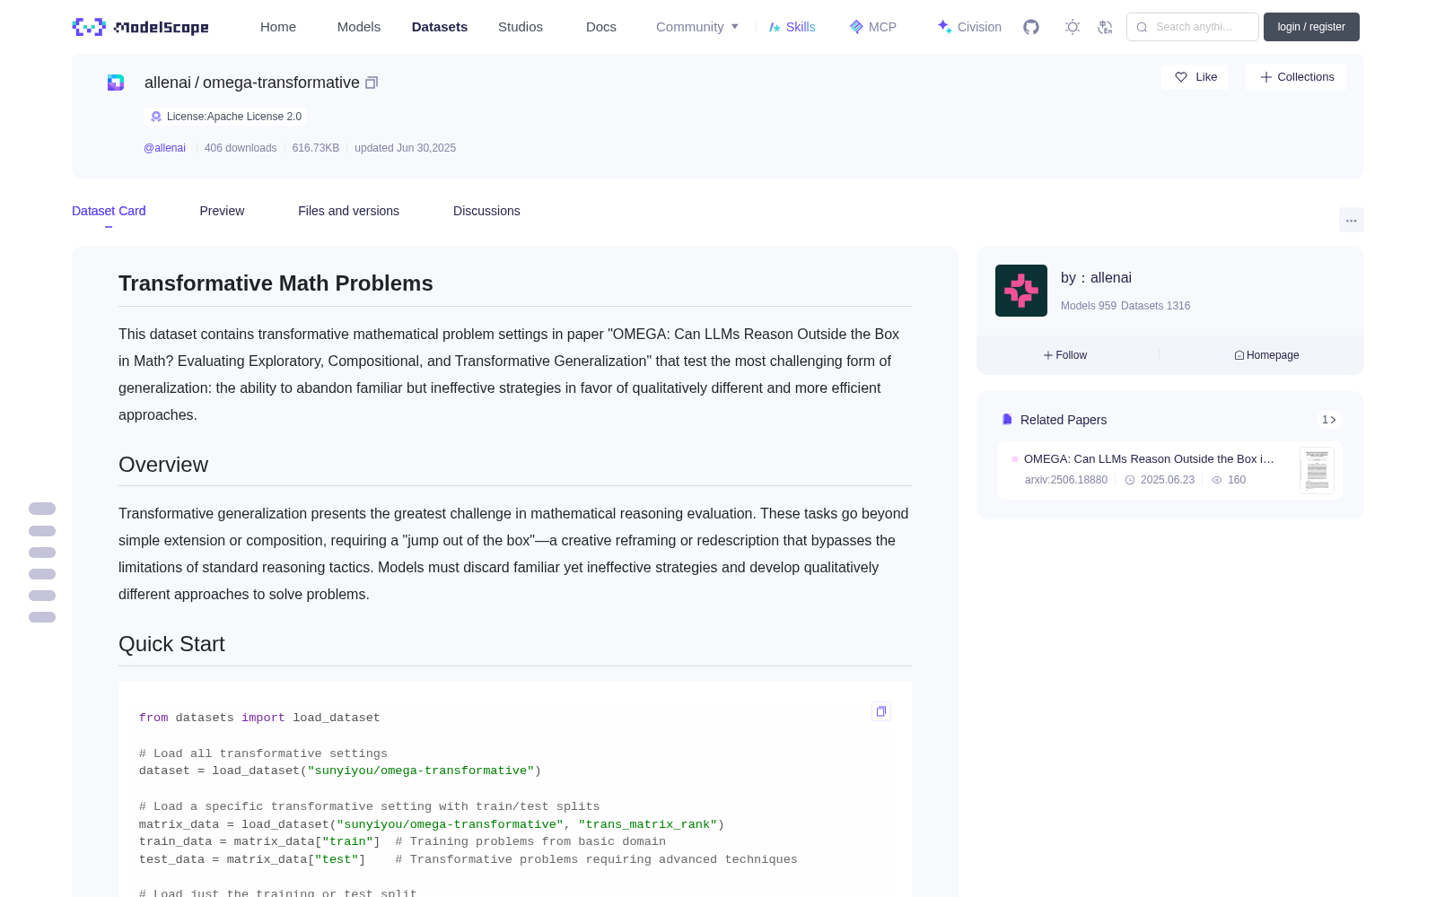1436x897 pixels.
Task: Click the 'Models 959' count
Action: (1089, 306)
